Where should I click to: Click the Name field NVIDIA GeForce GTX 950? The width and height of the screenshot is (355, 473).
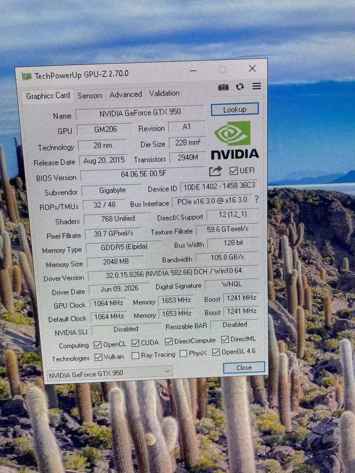pos(140,113)
